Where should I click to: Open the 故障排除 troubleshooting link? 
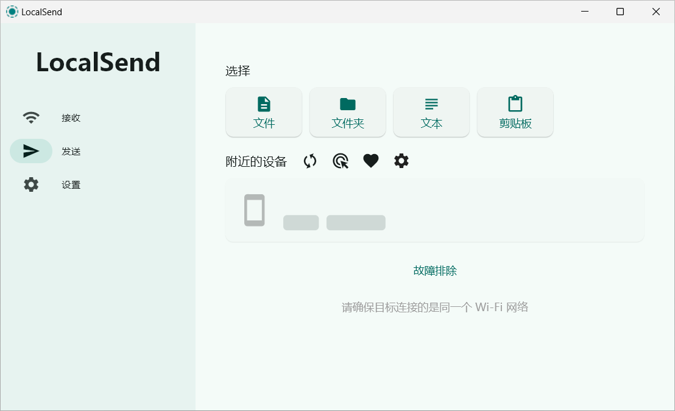(x=434, y=271)
